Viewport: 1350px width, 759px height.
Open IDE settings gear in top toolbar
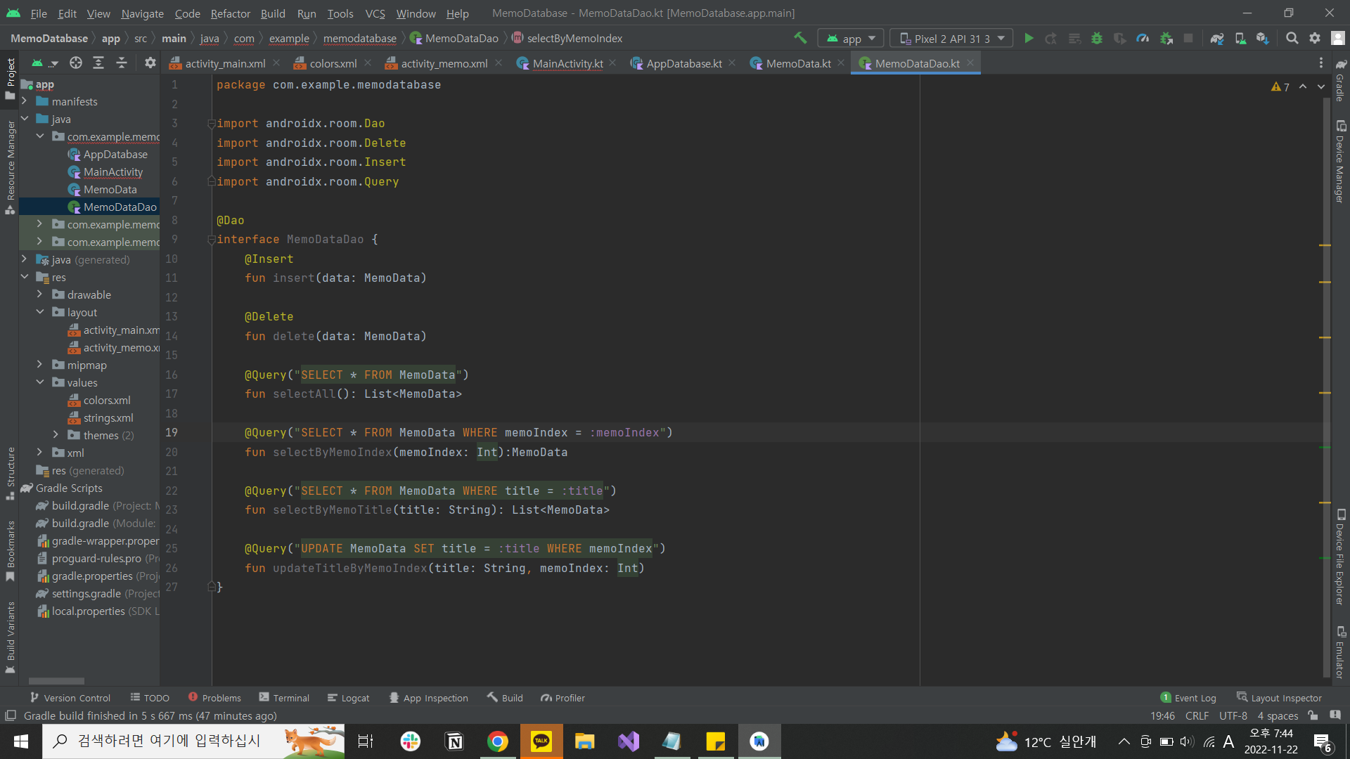[x=1315, y=38]
